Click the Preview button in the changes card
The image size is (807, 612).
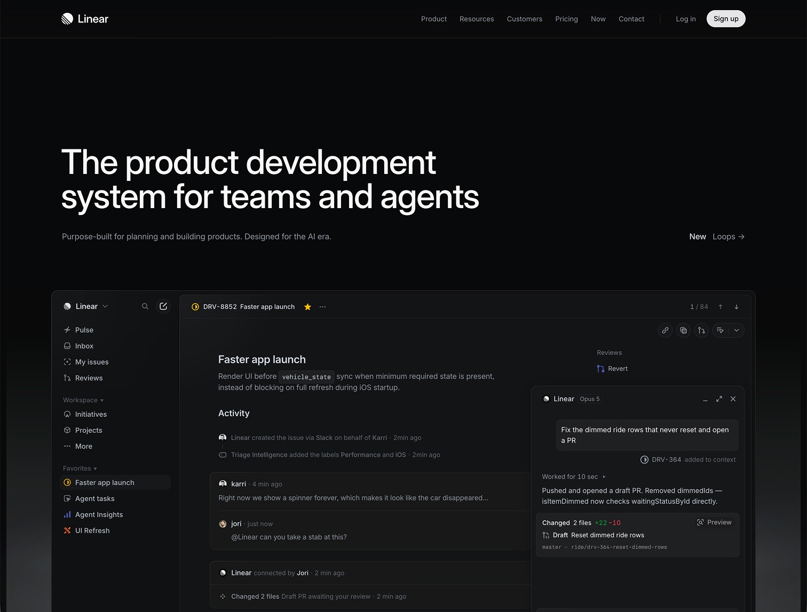[x=714, y=522]
